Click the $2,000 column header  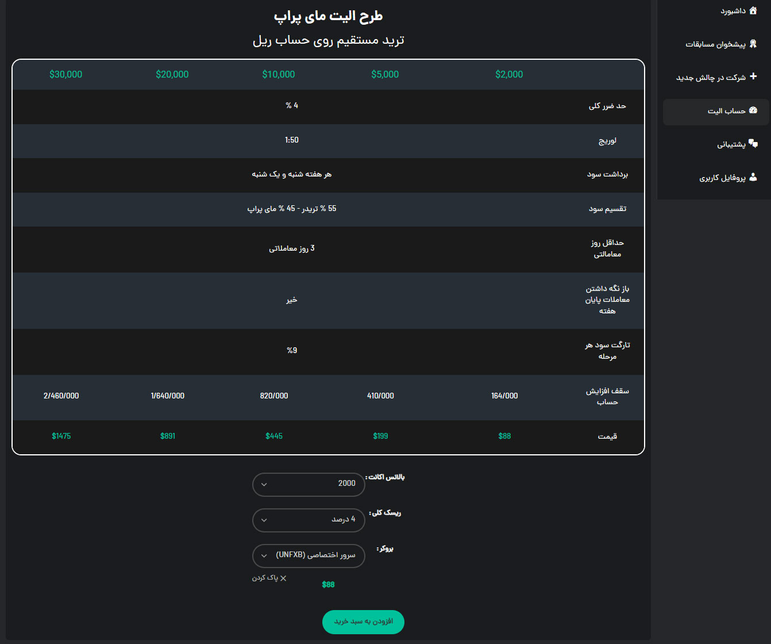pos(509,74)
